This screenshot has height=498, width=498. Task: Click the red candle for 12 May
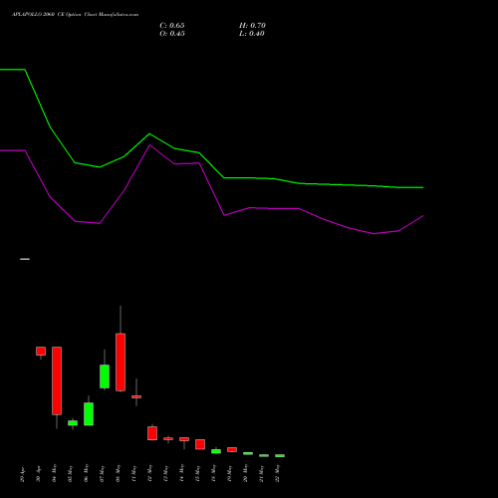pos(152,433)
